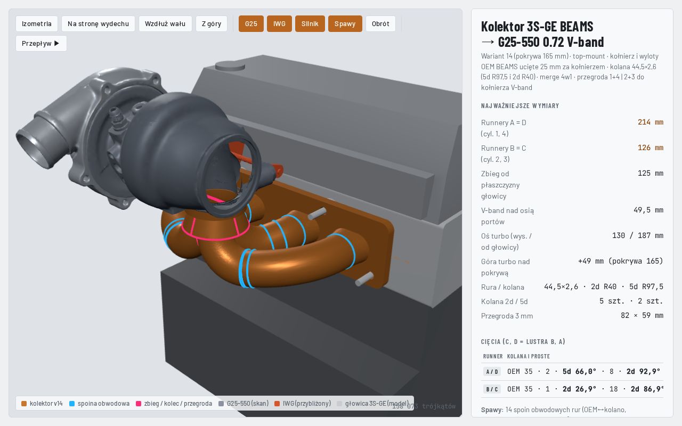682x426 pixels.
Task: Click the 130 / 187 mm turbo axis value
Action: (638, 235)
